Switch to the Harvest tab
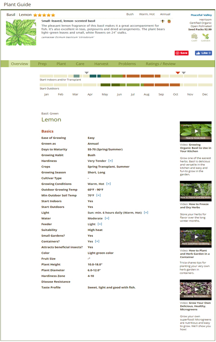The image size is (216, 342). (101, 64)
